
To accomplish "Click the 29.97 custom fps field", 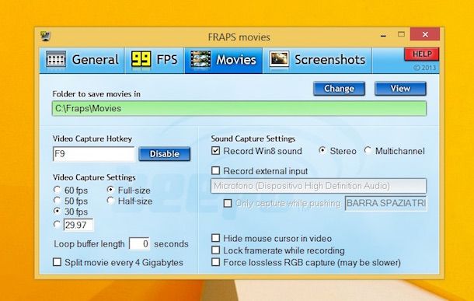I will (x=78, y=225).
